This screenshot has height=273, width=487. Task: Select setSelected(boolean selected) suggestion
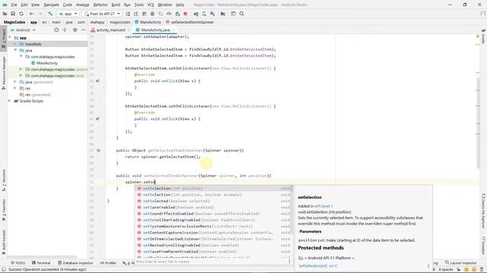coord(214,201)
